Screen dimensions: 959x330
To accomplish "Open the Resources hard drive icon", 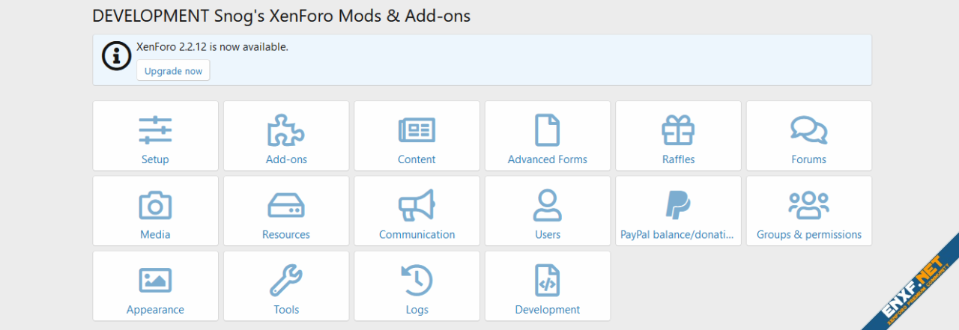I will point(286,205).
